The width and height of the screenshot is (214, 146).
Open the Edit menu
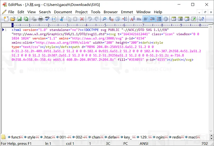click(x=21, y=12)
